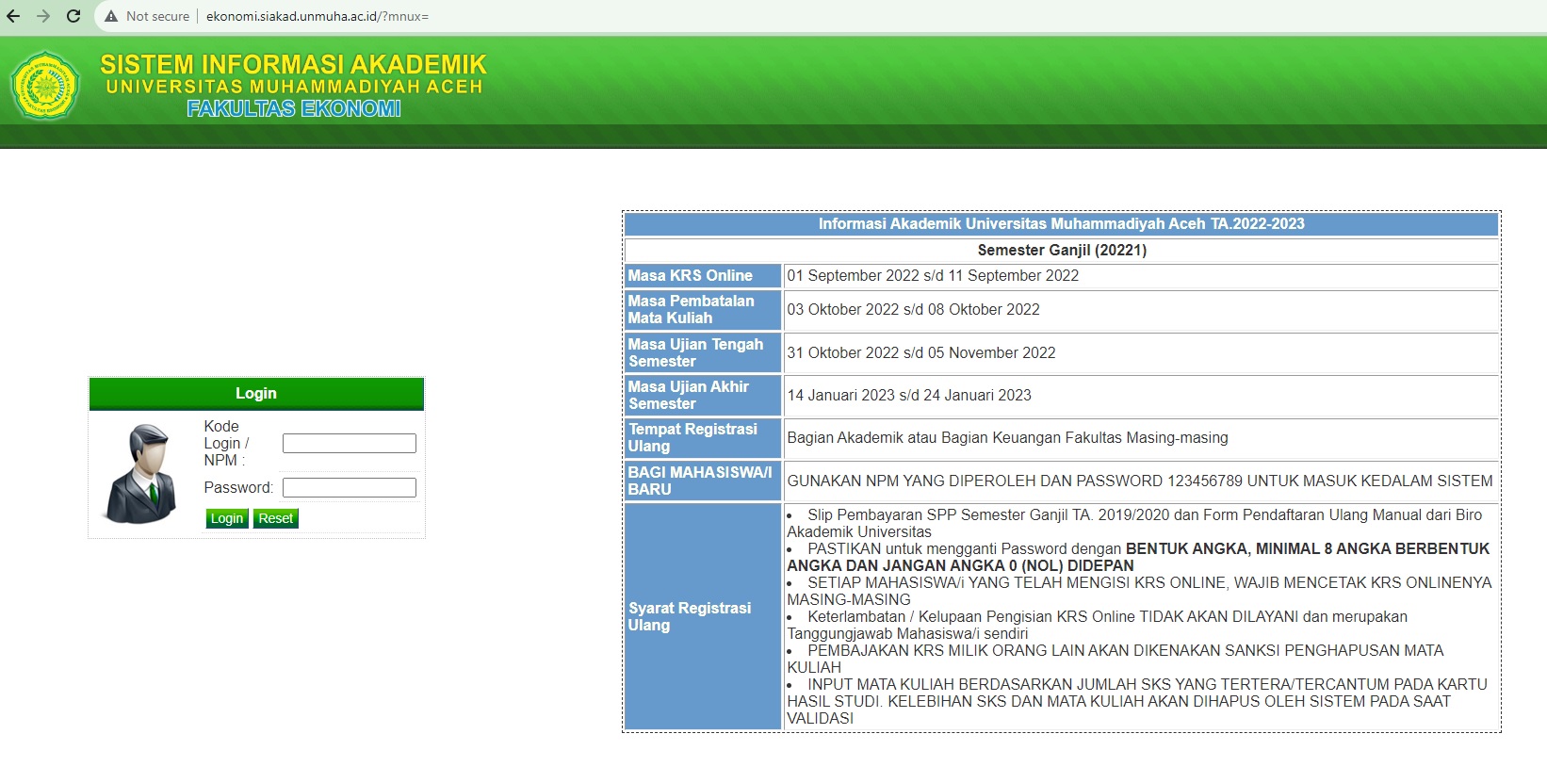The height and width of the screenshot is (783, 1547).
Task: Click GUNAKAN NPM YANG DIPEROLEH text
Action: [1141, 481]
